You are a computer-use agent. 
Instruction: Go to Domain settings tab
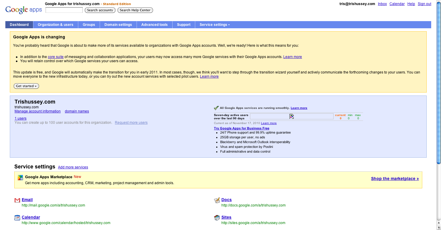tap(118, 25)
